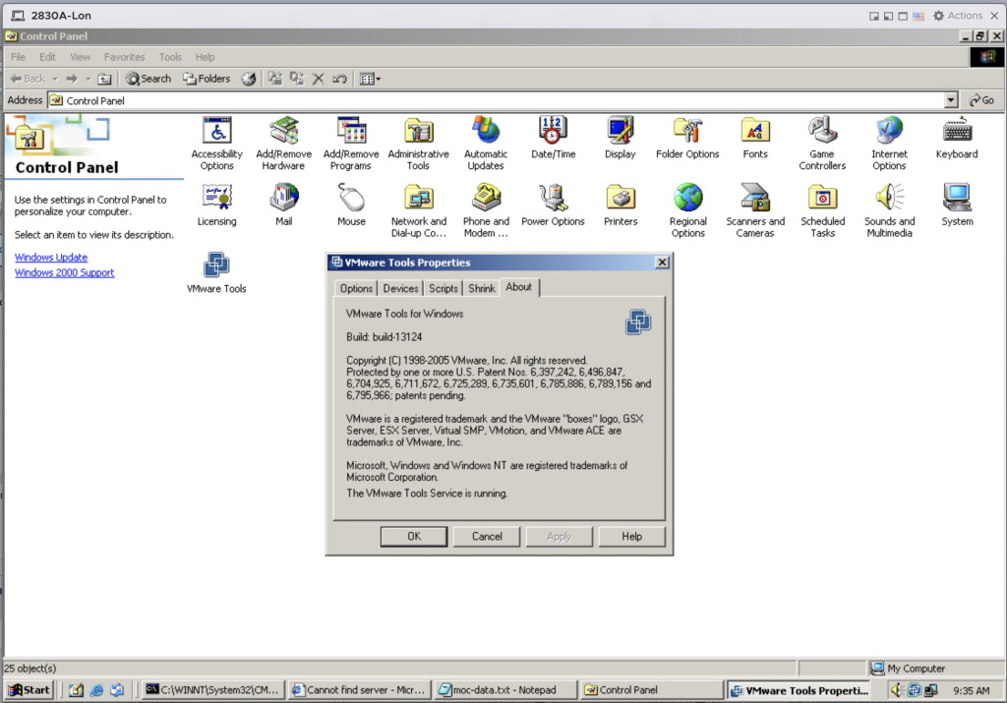The width and height of the screenshot is (1007, 703).
Task: Switch to the Scripts tab
Action: pos(444,288)
